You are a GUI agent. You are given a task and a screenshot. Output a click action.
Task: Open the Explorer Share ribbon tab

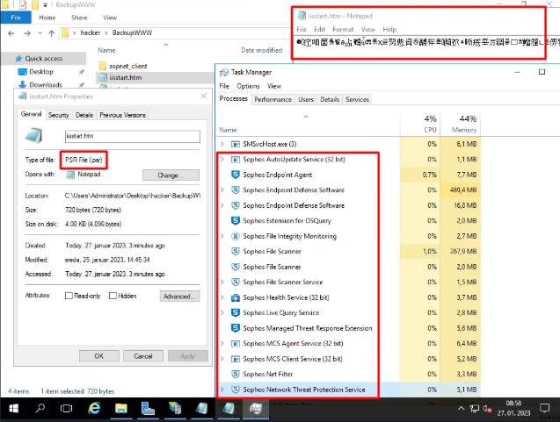[79, 18]
